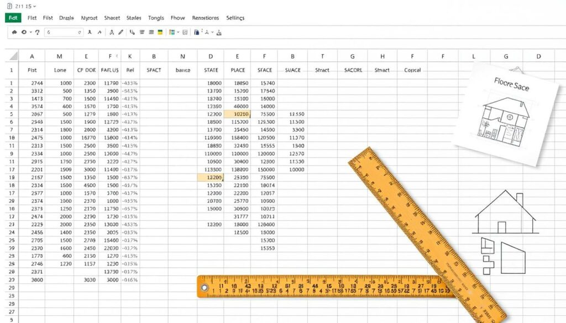Click the small icon inside toolbar input box

click(x=80, y=33)
